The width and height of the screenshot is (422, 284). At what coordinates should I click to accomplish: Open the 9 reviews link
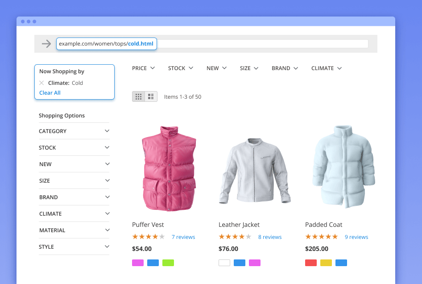pos(356,237)
